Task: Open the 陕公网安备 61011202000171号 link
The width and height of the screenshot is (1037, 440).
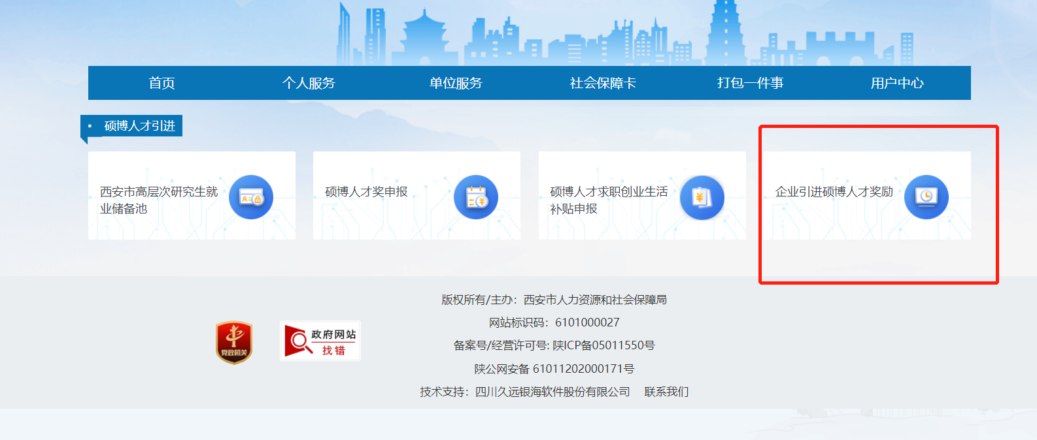Action: pos(554,369)
